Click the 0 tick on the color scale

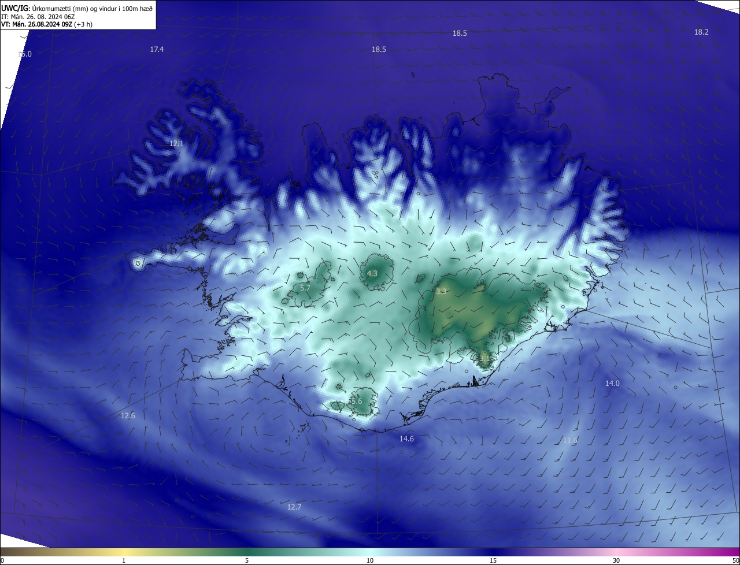[2, 561]
